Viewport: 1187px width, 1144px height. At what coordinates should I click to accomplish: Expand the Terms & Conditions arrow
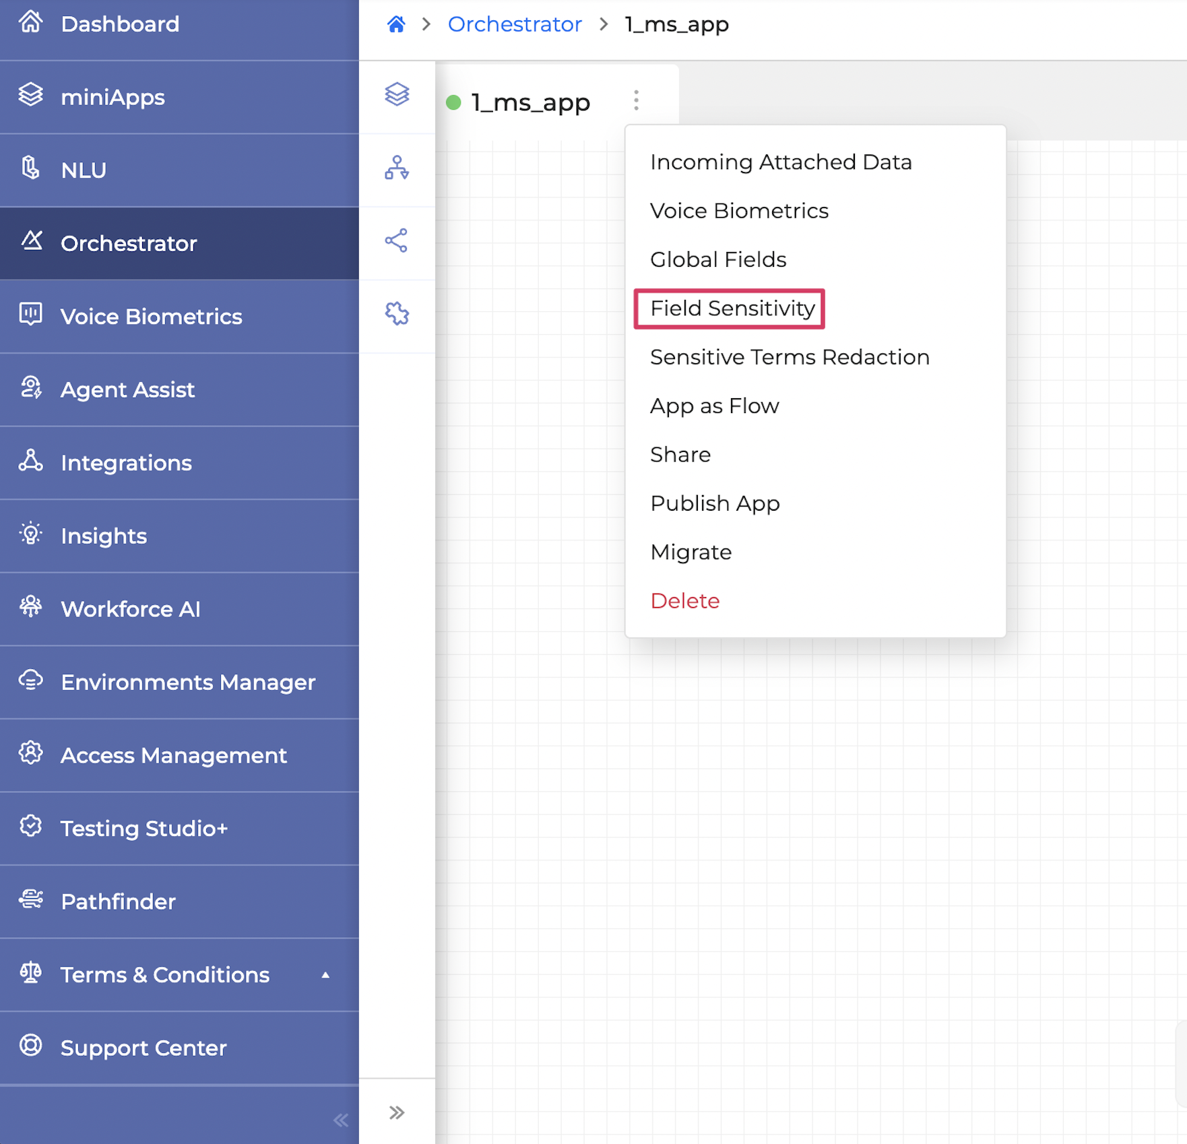[x=325, y=975]
